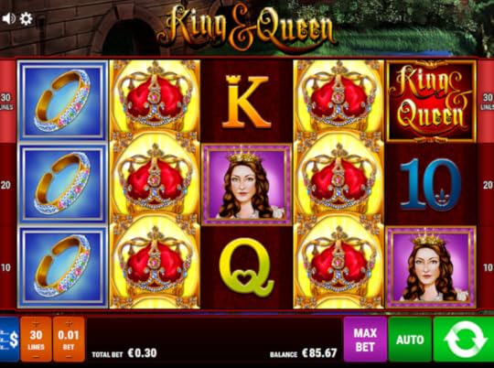The width and height of the screenshot is (494, 368).
Task: Decrease bet with minus below 0.01 BET
Action: 69,357
